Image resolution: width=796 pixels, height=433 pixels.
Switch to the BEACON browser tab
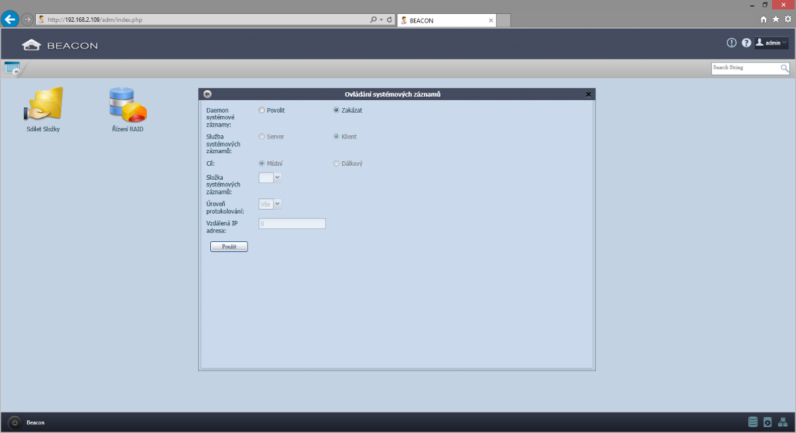(x=446, y=21)
